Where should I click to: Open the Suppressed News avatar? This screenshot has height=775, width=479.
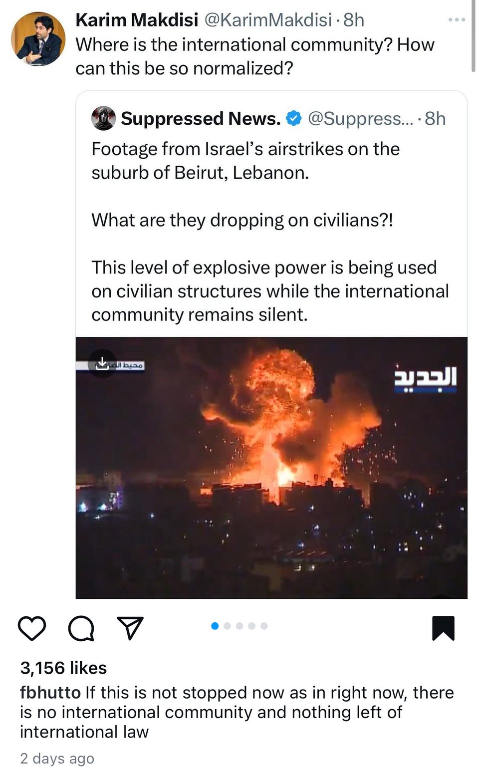coord(103,119)
